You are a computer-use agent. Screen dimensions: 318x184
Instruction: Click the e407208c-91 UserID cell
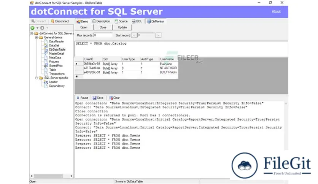coord(92,72)
